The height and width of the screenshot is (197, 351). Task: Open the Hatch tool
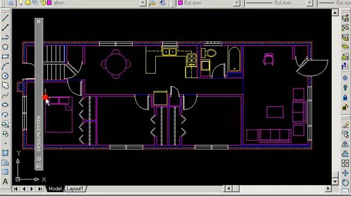[x=5, y=153]
